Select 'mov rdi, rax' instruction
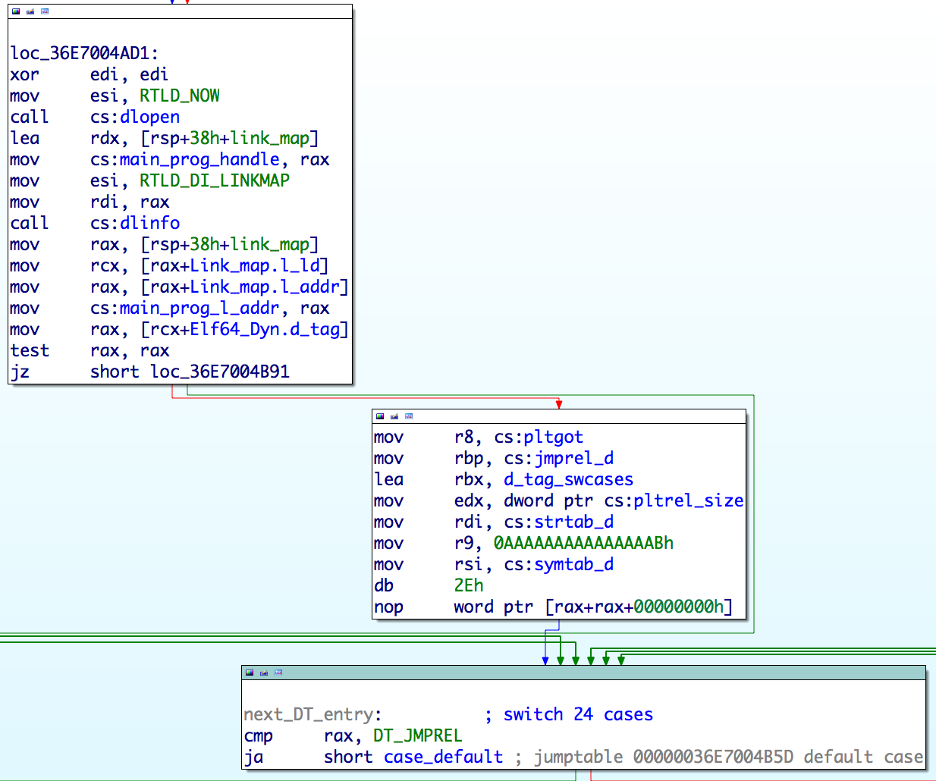This screenshot has width=936, height=781. point(90,202)
